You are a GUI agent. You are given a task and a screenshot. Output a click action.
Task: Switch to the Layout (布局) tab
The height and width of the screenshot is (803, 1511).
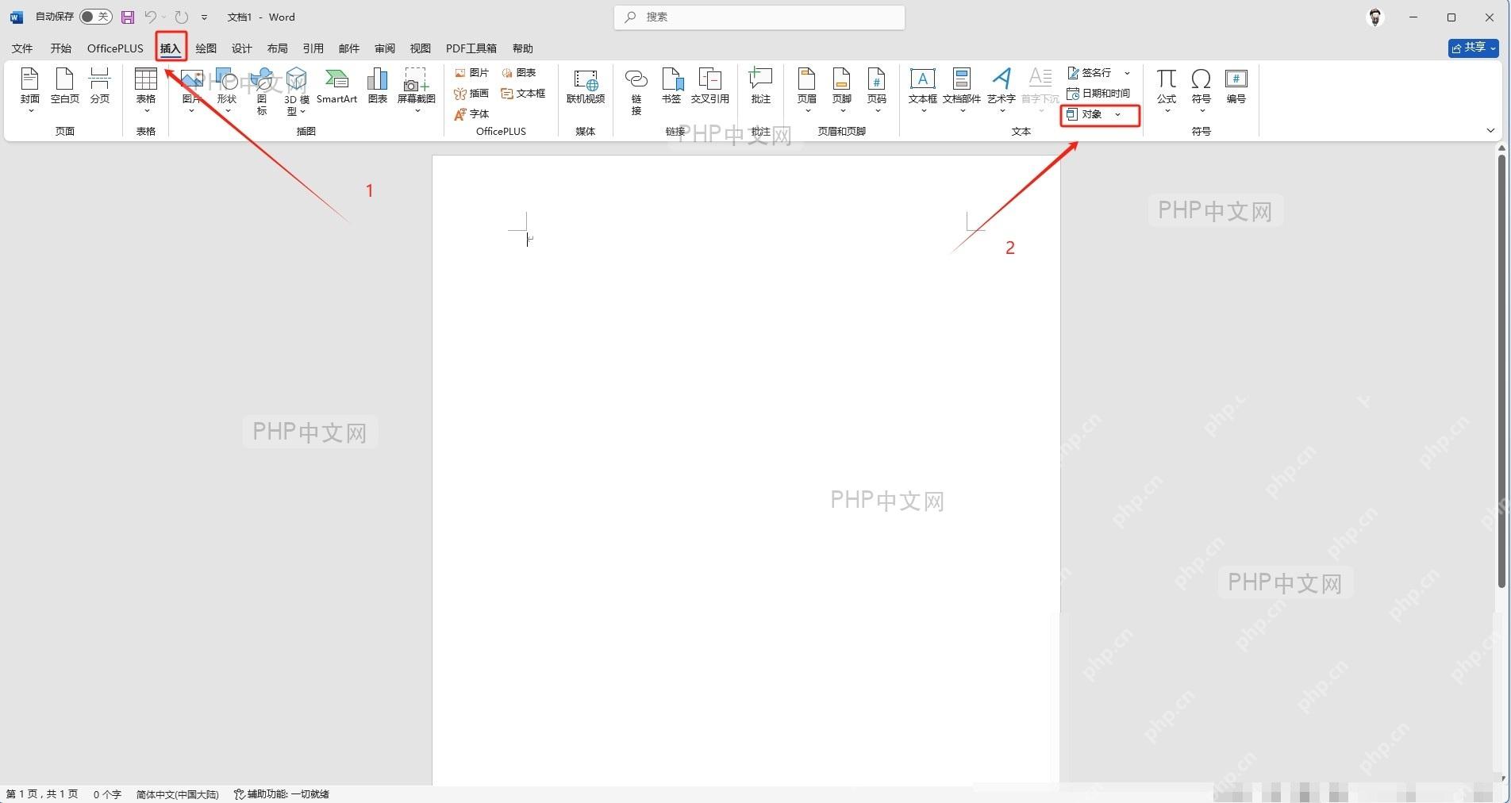(x=278, y=48)
